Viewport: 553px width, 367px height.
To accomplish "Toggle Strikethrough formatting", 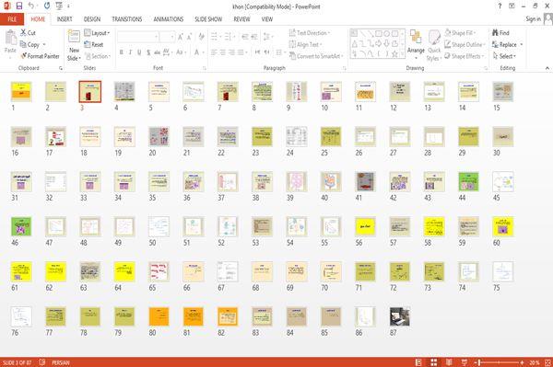I will click(157, 52).
